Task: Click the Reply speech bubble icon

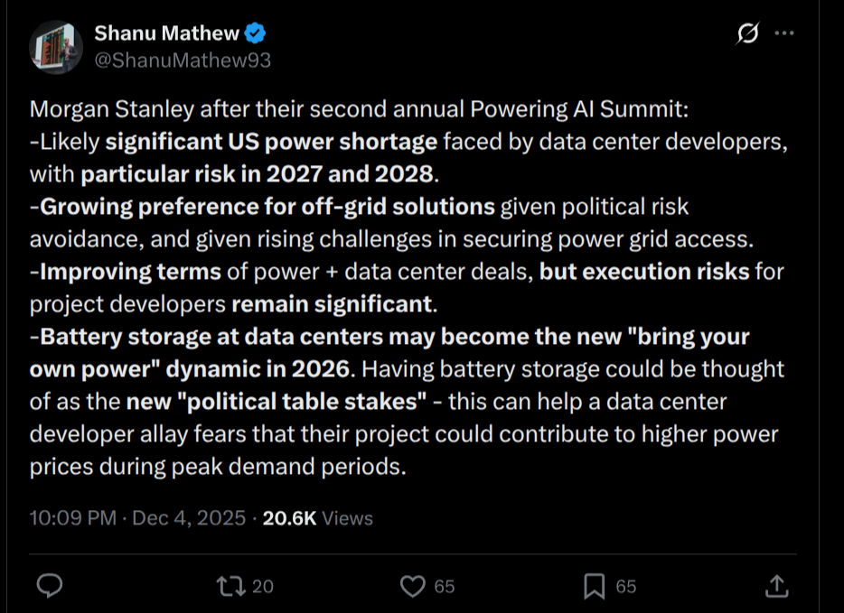Action: tap(50, 586)
